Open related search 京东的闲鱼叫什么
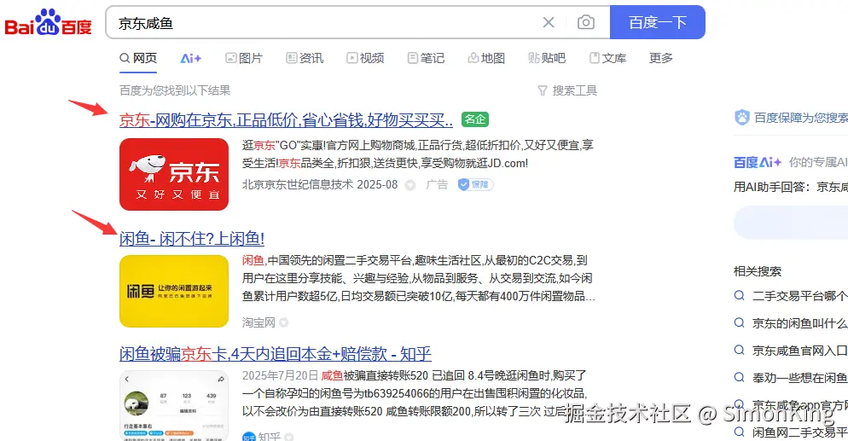This screenshot has height=441, width=848. tap(799, 323)
